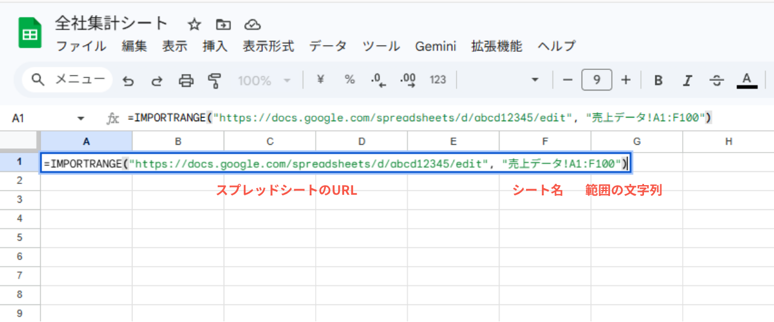This screenshot has height=322, width=774.
Task: Toggle bold formatting
Action: point(659,80)
